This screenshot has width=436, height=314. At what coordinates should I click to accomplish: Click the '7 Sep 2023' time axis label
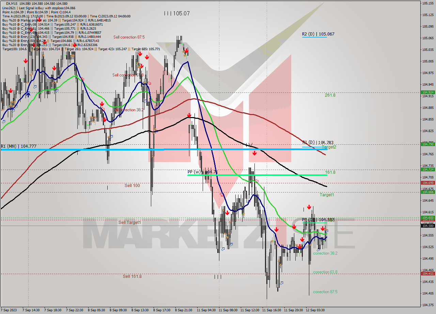[x=8, y=310]
